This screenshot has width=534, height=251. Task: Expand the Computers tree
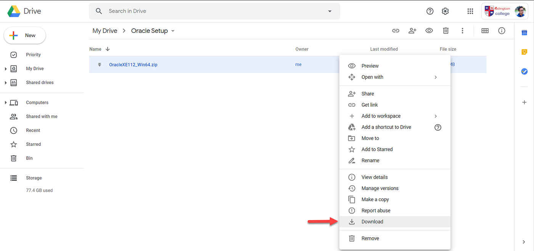coord(6,103)
